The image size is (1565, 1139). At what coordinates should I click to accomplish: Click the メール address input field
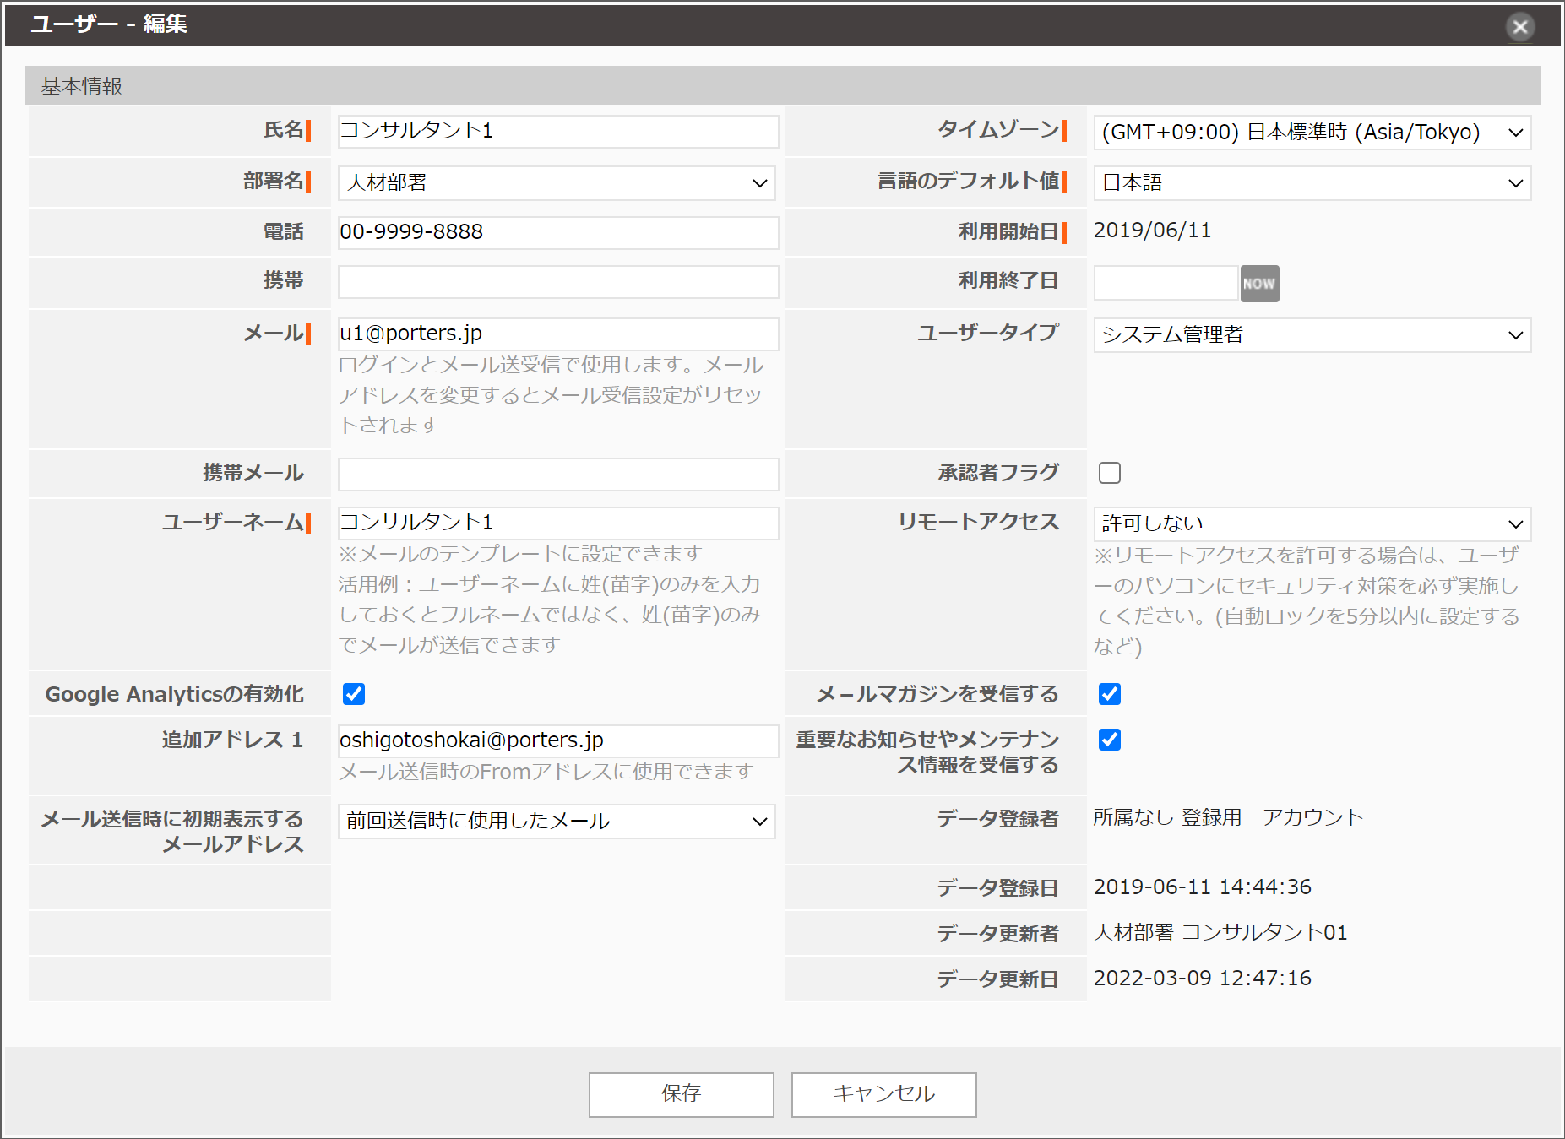pyautogui.click(x=556, y=334)
